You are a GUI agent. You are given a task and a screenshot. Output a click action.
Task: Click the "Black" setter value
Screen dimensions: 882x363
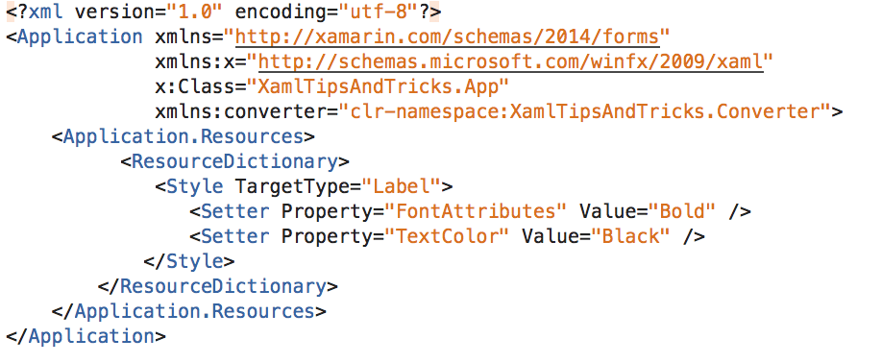(636, 236)
